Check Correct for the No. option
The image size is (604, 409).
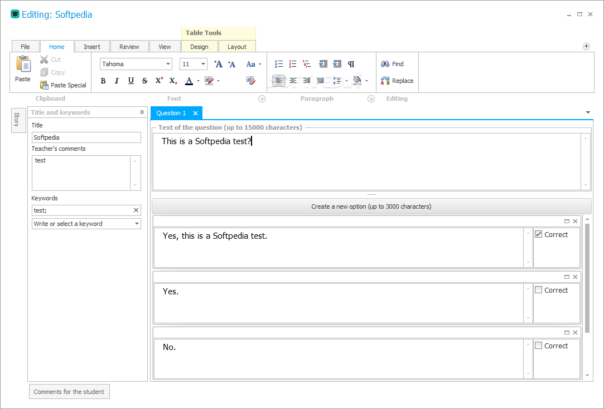tap(539, 346)
